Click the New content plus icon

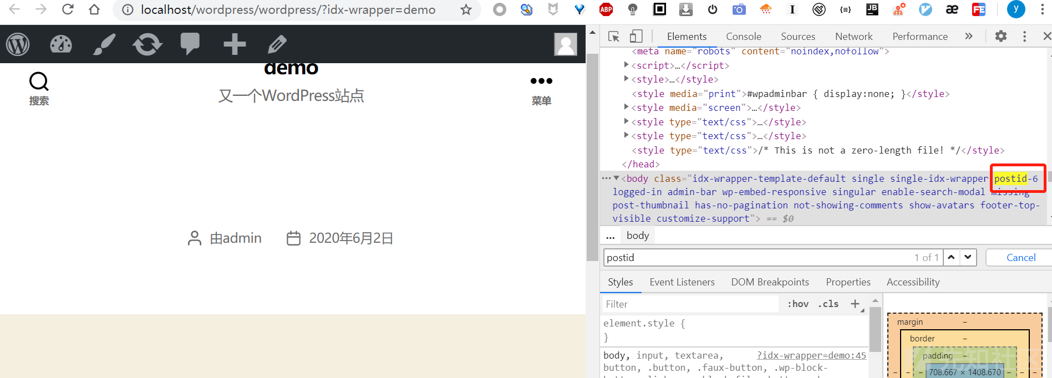tap(234, 44)
